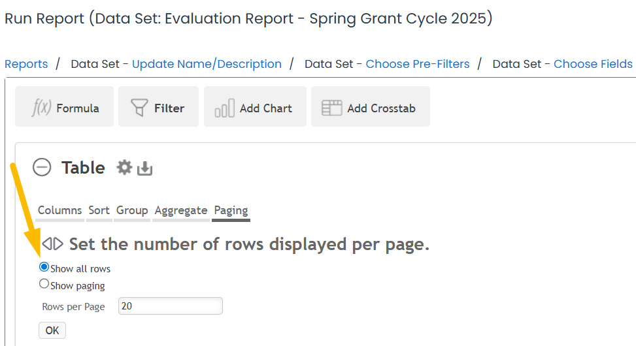The width and height of the screenshot is (636, 346).
Task: Open the Filter button
Action: [158, 106]
